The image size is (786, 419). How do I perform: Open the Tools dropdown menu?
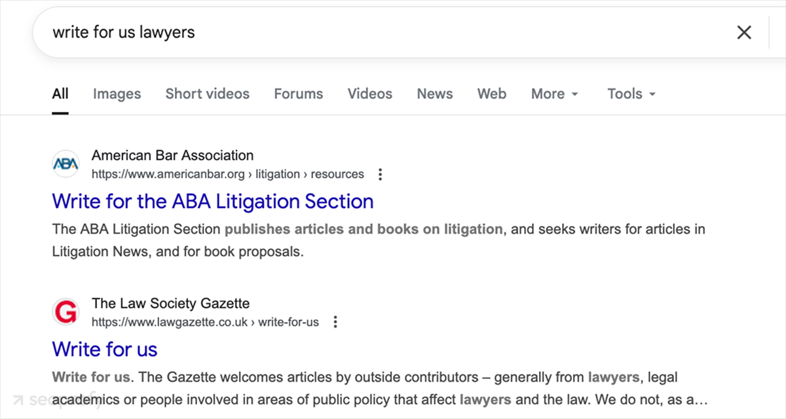pyautogui.click(x=631, y=94)
